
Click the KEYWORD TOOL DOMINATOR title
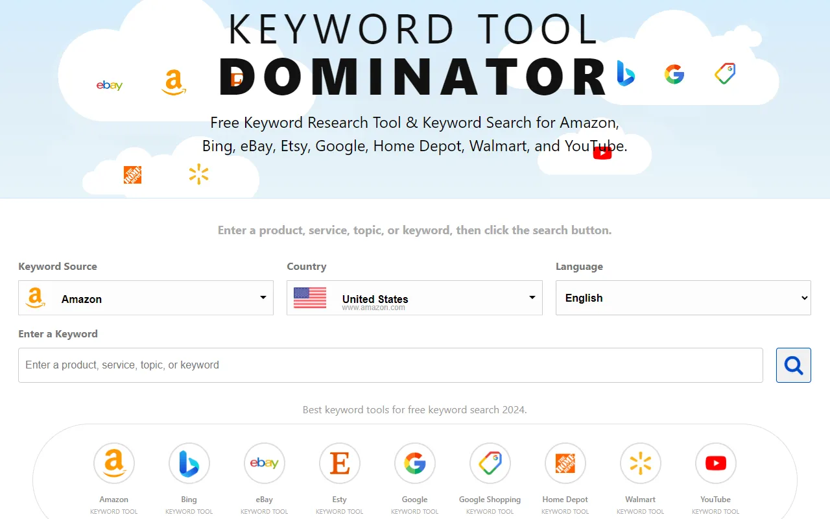[413, 54]
